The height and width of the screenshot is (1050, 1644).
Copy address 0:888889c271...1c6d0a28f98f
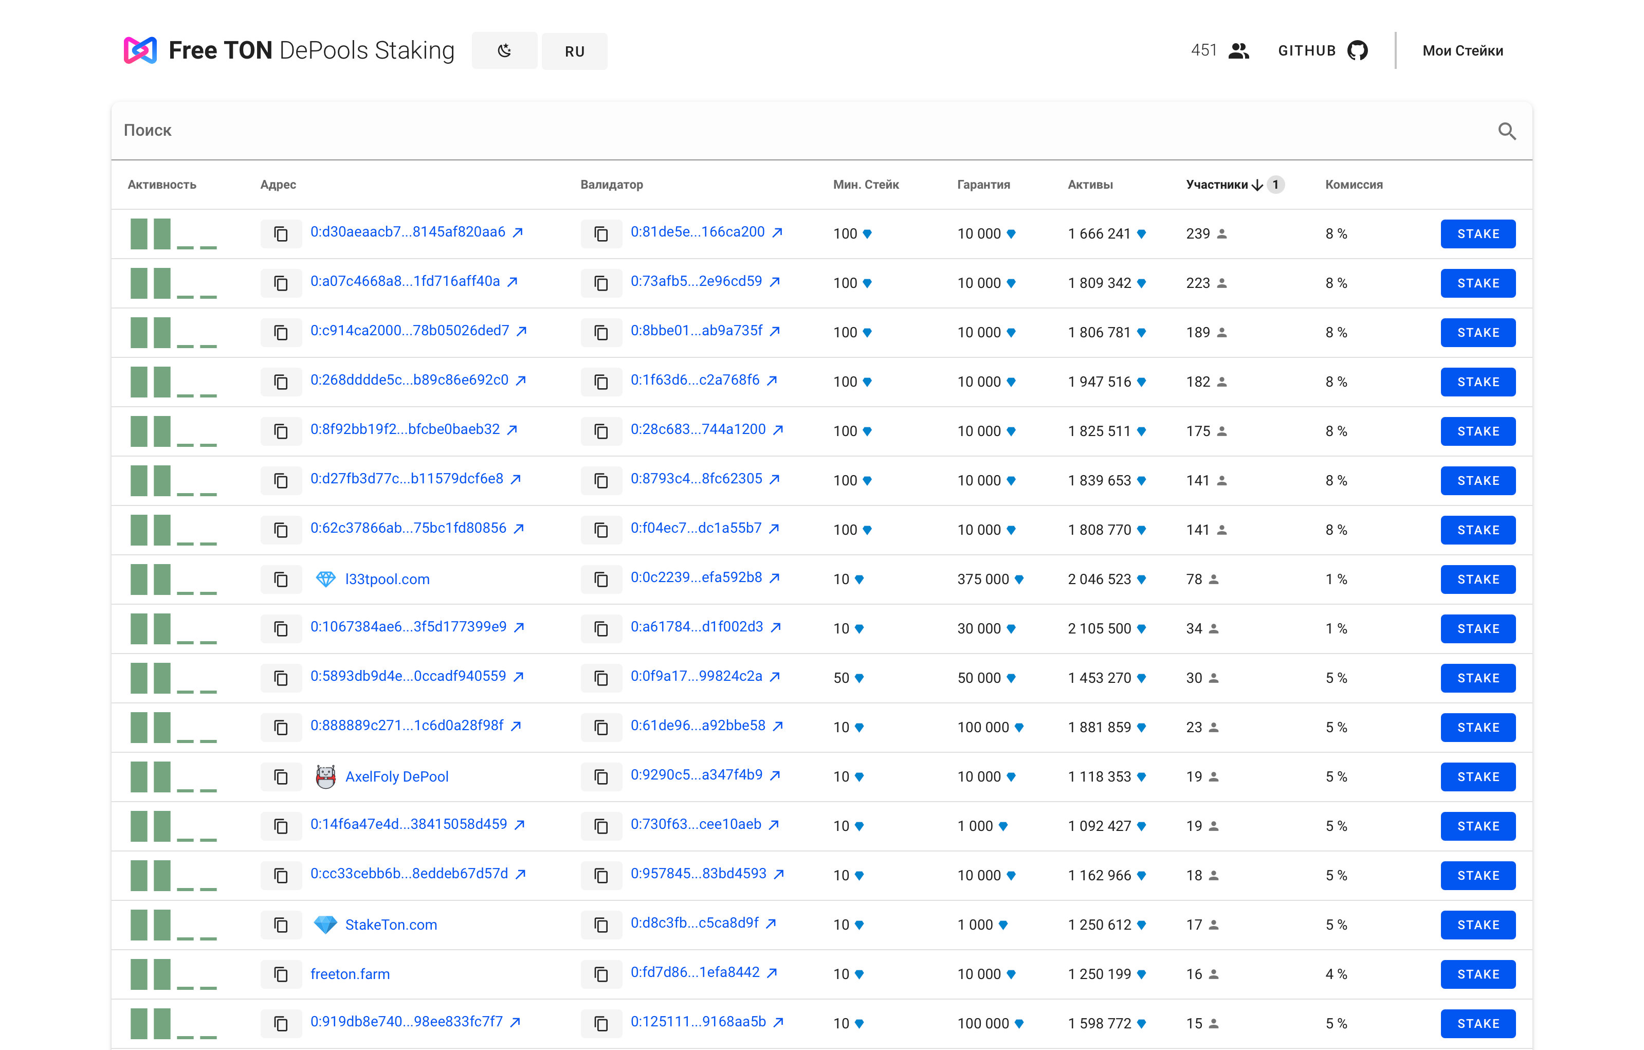(281, 728)
